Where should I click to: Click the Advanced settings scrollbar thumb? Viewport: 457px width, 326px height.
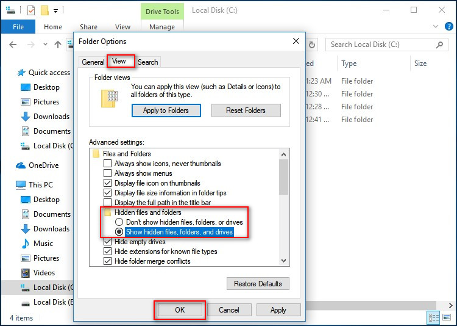click(x=283, y=177)
